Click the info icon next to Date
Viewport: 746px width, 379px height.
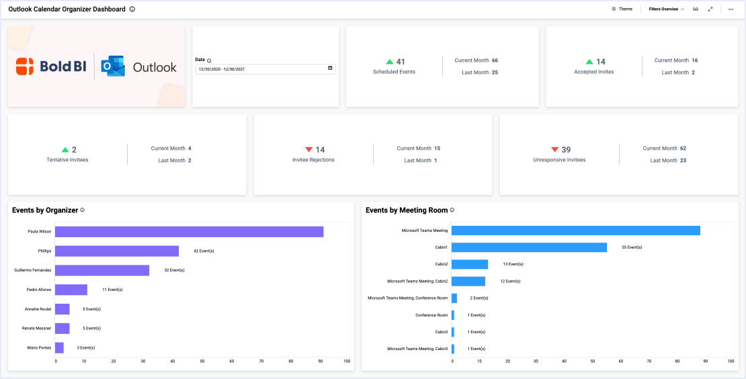click(x=209, y=60)
